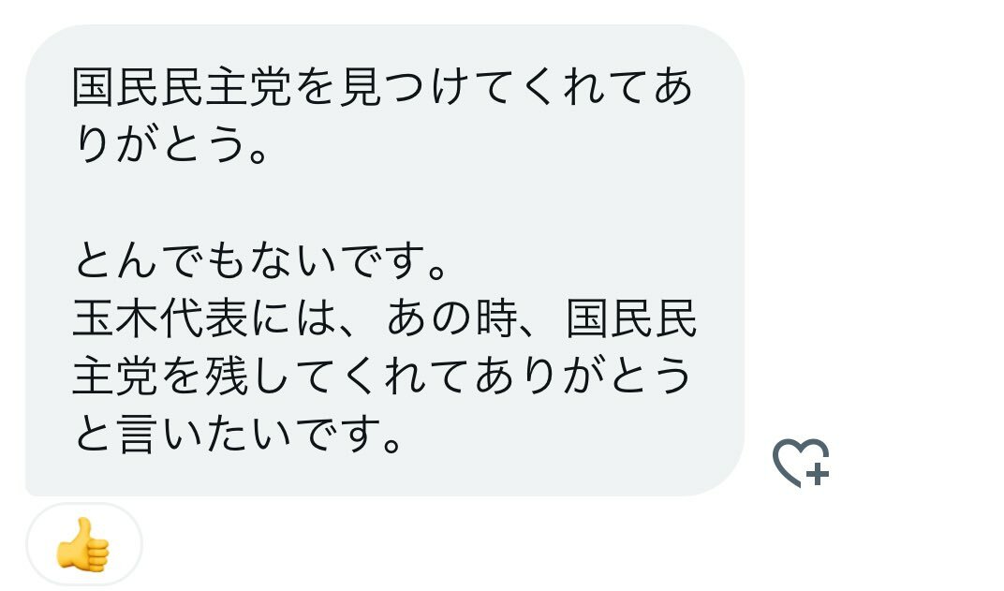Image resolution: width=1004 pixels, height=591 pixels.
Task: Tap the thumbs-up emoji reaction
Action: (83, 545)
